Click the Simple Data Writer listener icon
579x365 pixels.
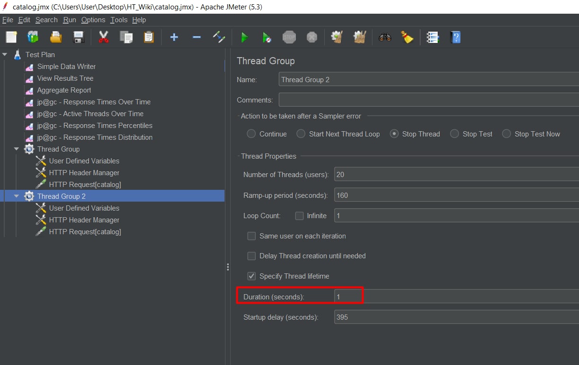tap(29, 67)
